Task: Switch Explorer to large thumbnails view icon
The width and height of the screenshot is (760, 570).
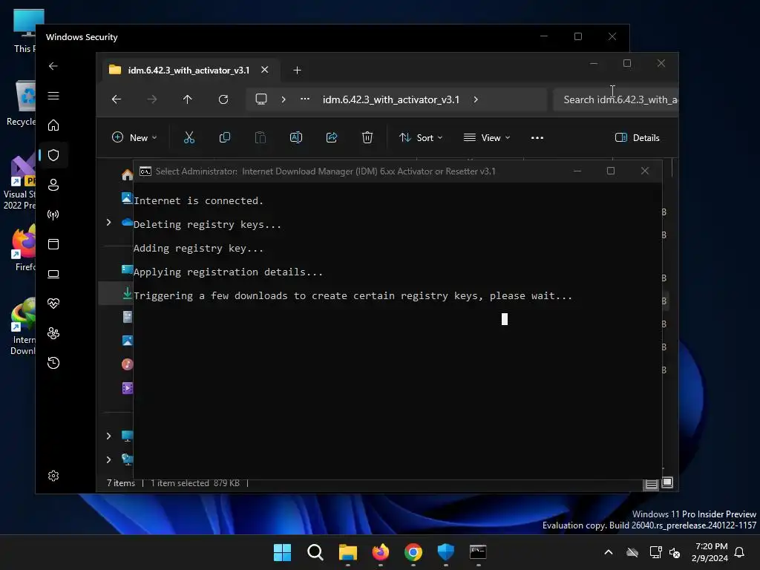Action: coord(667,482)
